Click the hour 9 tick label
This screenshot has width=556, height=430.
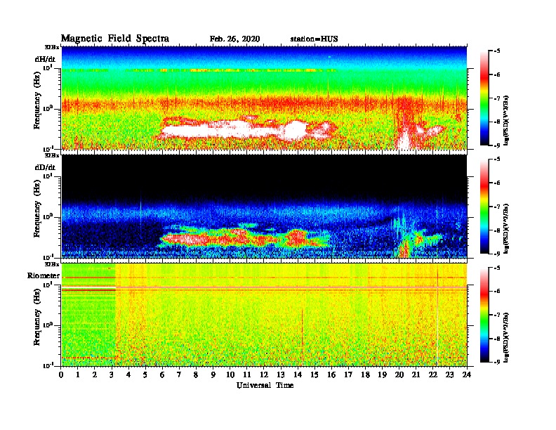click(213, 374)
